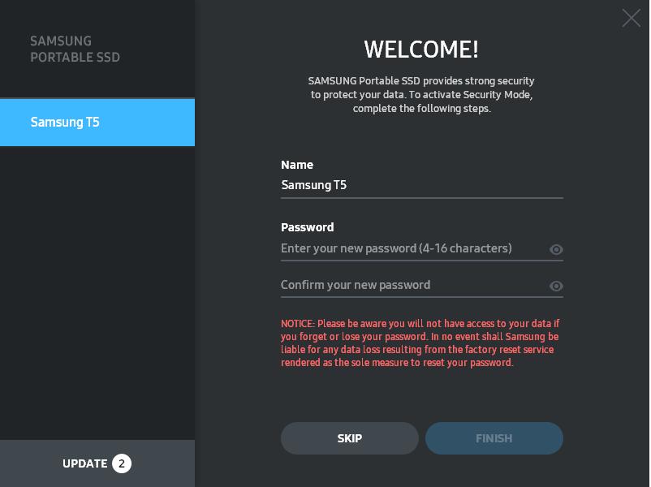Viewport: 651px width, 487px height.
Task: Click the 'provides strong security' description line
Action: point(421,80)
